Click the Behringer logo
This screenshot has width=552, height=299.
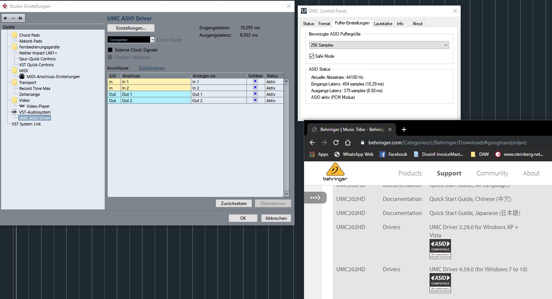335,172
